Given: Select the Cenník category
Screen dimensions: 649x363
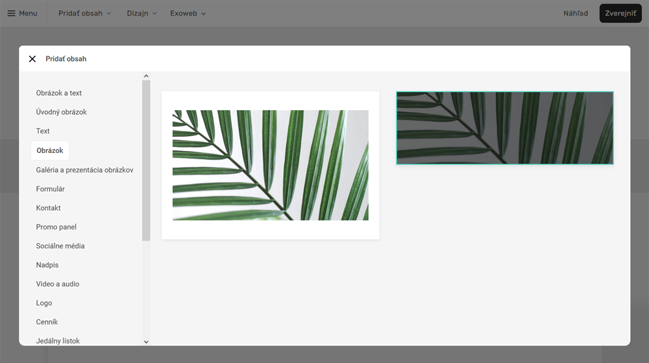Looking at the screenshot, I should [47, 322].
